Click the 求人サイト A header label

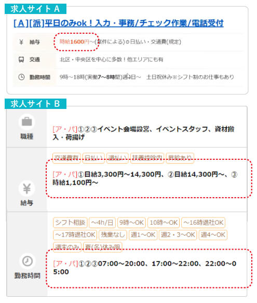(35, 9)
